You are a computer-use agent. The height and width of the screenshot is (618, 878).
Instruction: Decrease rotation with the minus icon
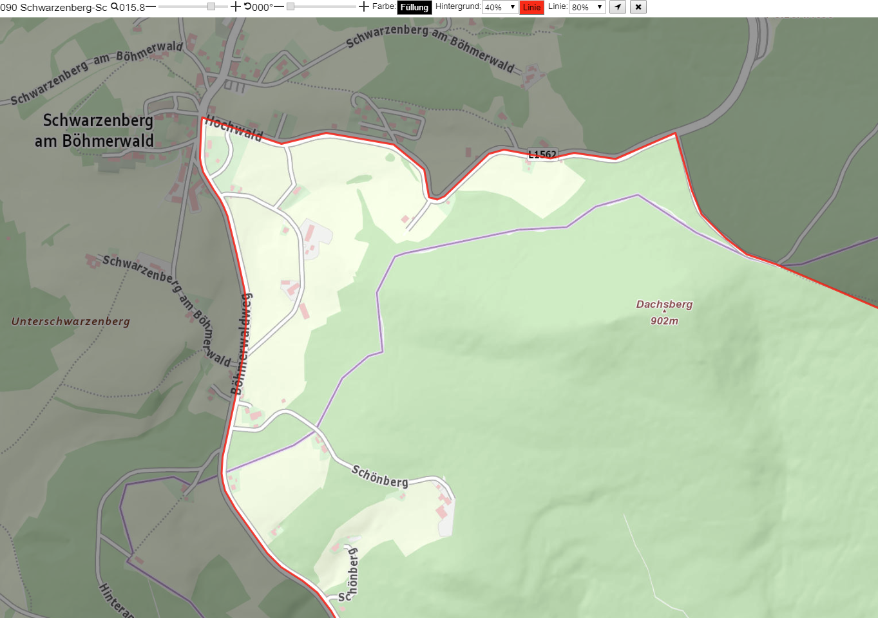278,6
